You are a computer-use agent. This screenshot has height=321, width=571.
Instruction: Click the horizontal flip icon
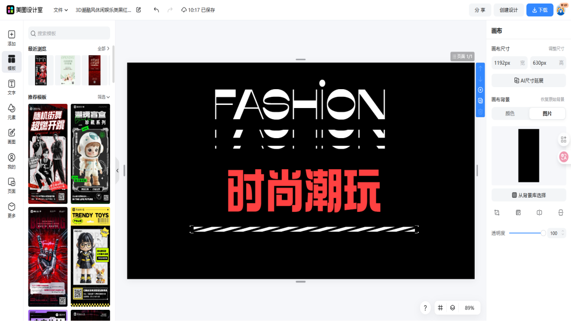point(539,212)
